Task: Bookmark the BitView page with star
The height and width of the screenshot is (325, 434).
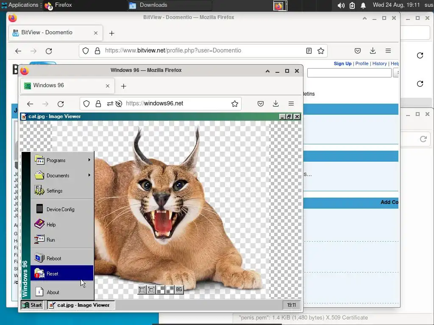Action: (x=321, y=51)
